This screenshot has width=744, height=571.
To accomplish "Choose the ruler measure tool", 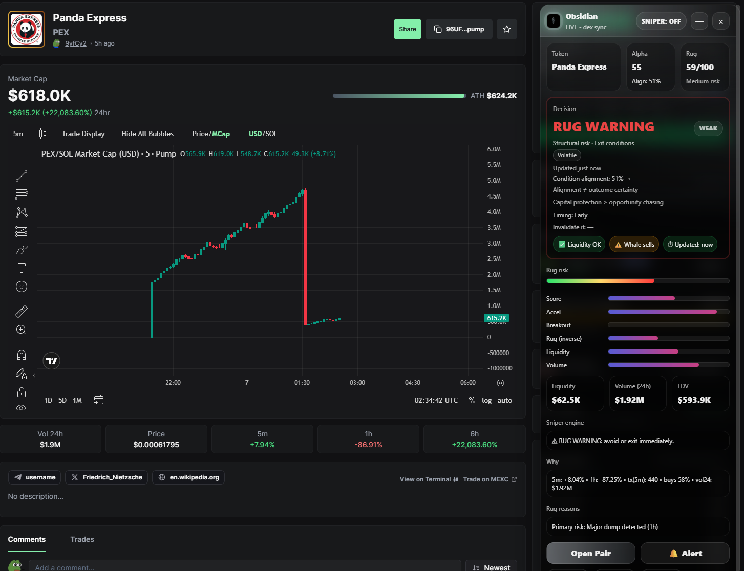I will tap(22, 311).
